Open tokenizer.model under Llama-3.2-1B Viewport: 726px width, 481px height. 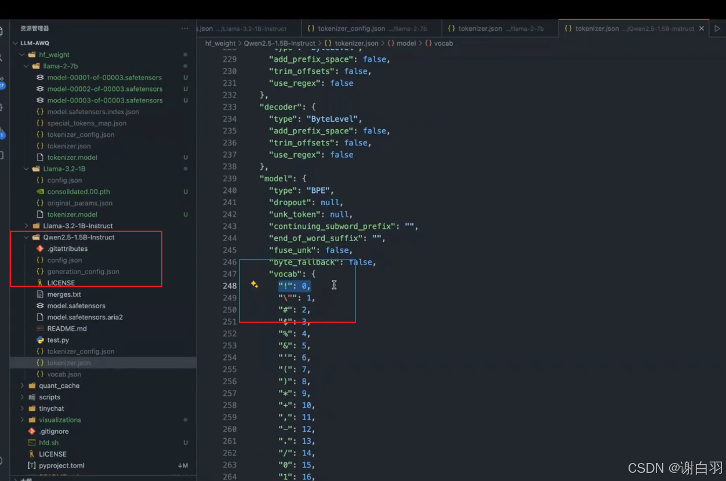pos(72,214)
